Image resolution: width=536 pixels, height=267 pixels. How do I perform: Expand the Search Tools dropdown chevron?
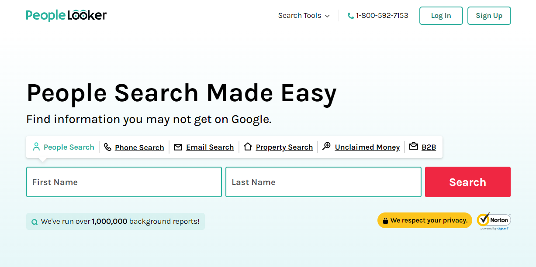[327, 16]
